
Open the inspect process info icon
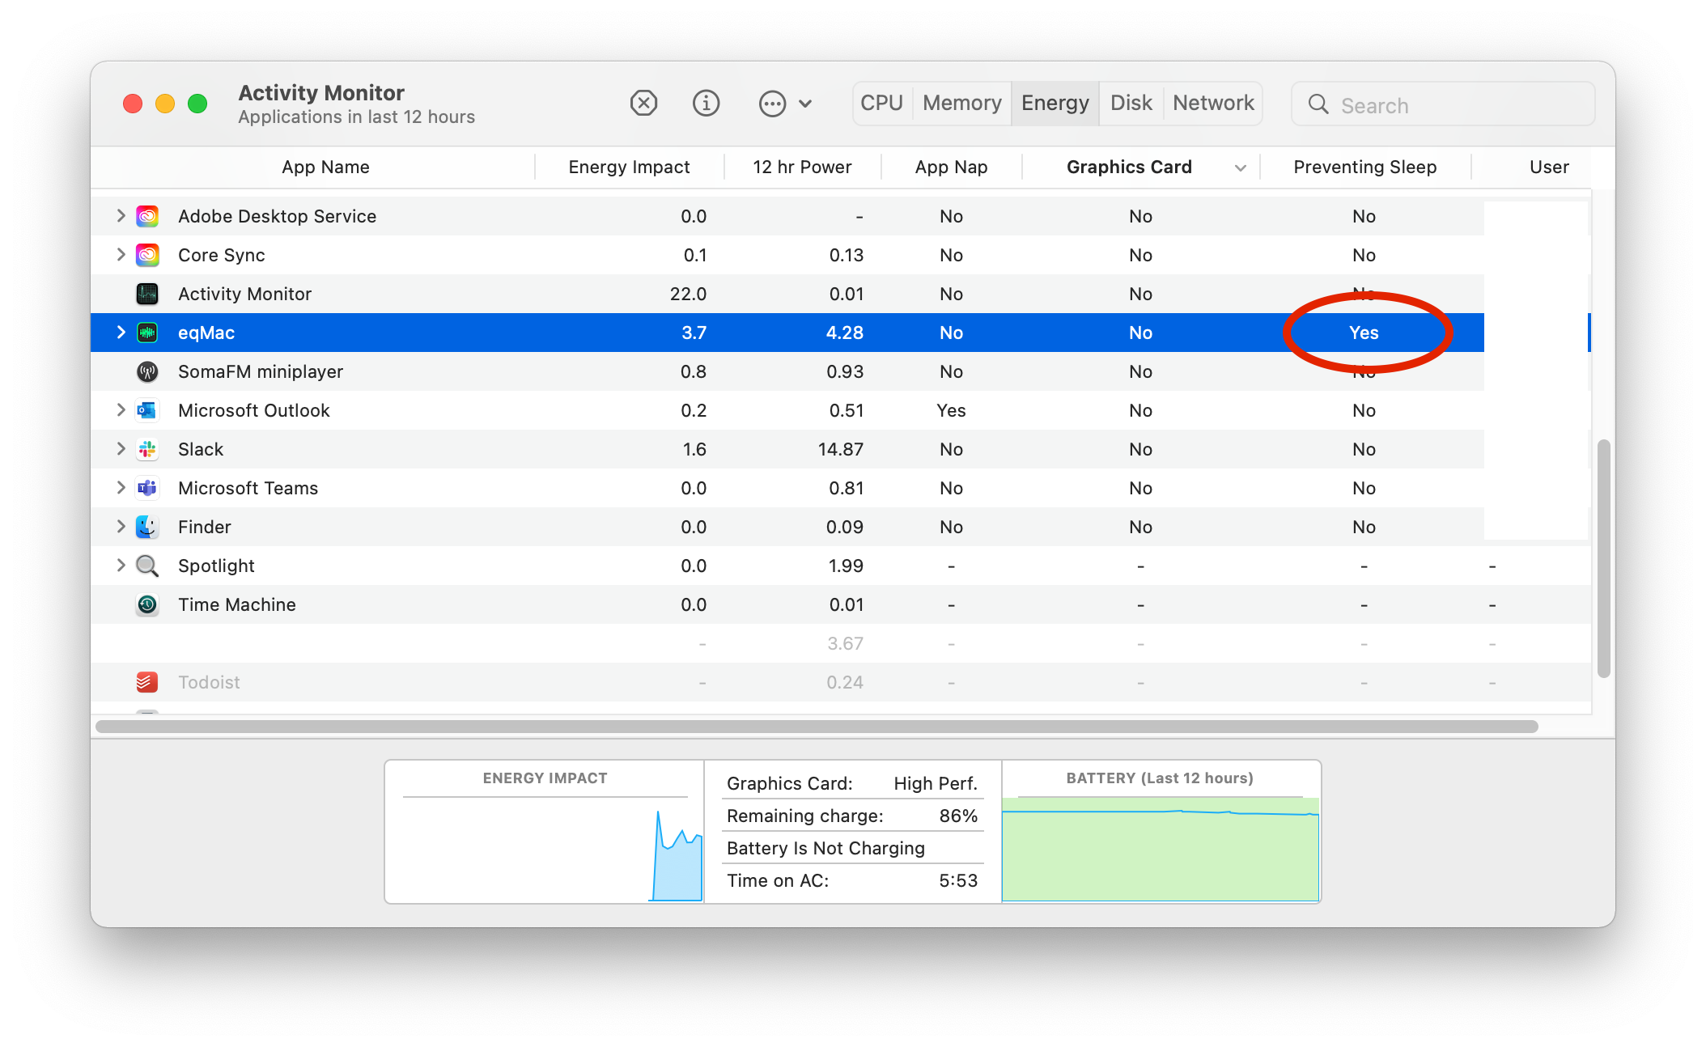point(705,104)
